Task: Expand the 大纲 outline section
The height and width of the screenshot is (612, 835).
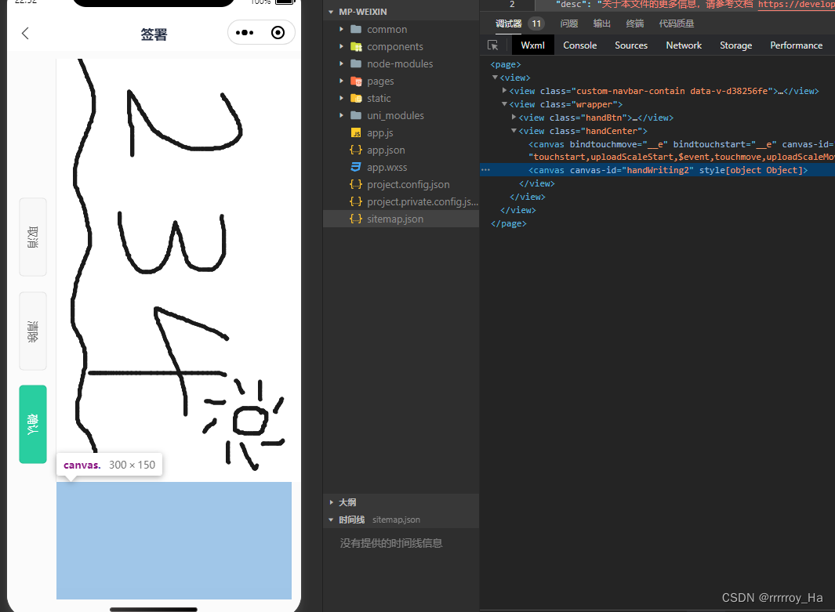Action: pyautogui.click(x=331, y=502)
